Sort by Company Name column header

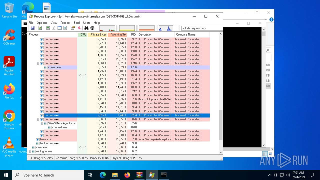pyautogui.click(x=192, y=34)
